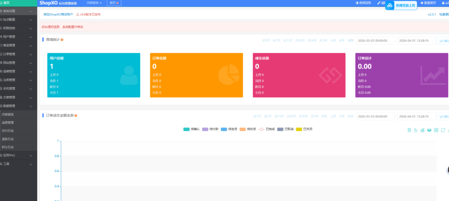The image size is (449, 201).
Task: Open 支付日志 in the sidebar
Action: click(8, 130)
